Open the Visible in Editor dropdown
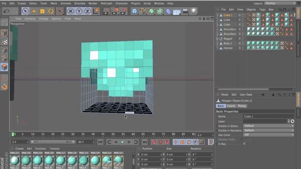The height and width of the screenshot is (169, 301). click(269, 126)
